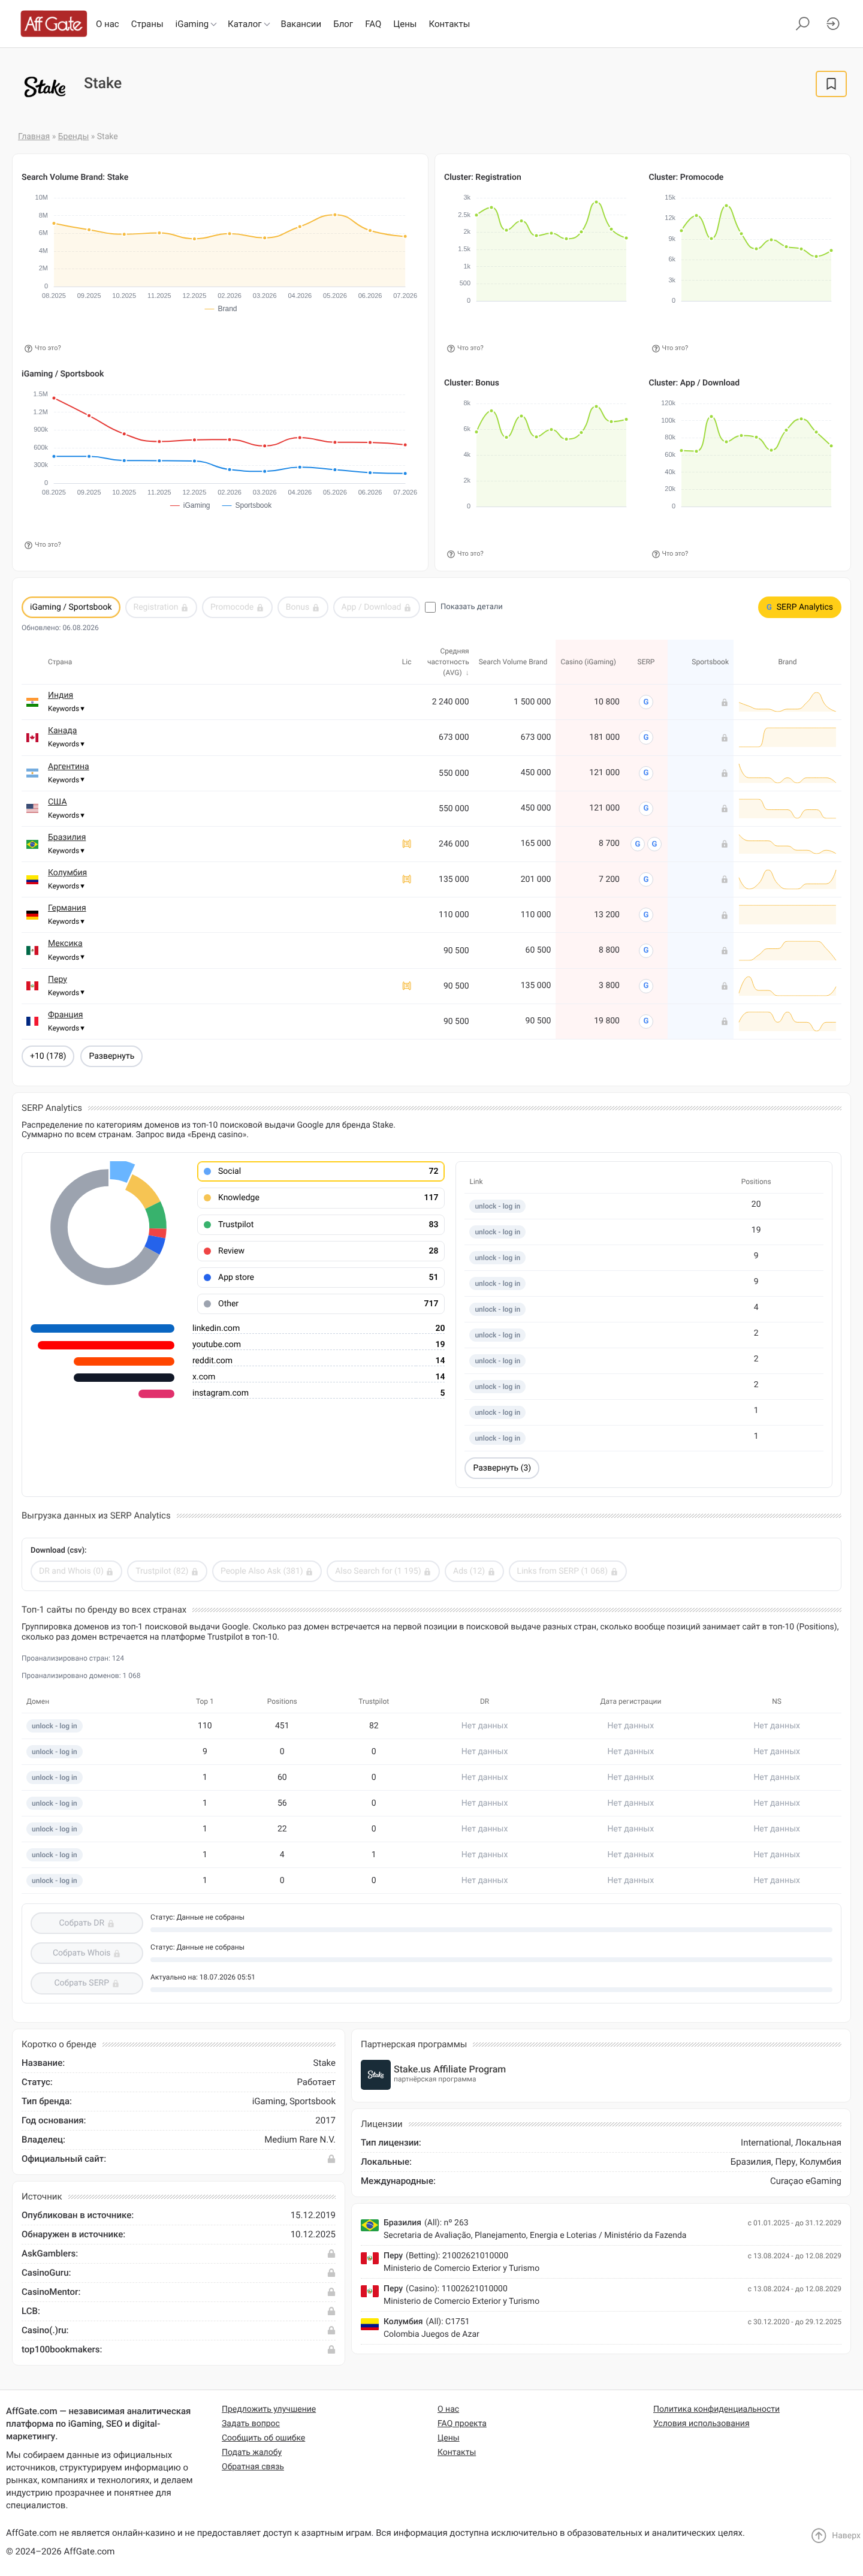Screen dimensions: 863x2576
Task: Download the locked 'Trustpilot (82)' CSV
Action: pyautogui.click(x=167, y=1571)
